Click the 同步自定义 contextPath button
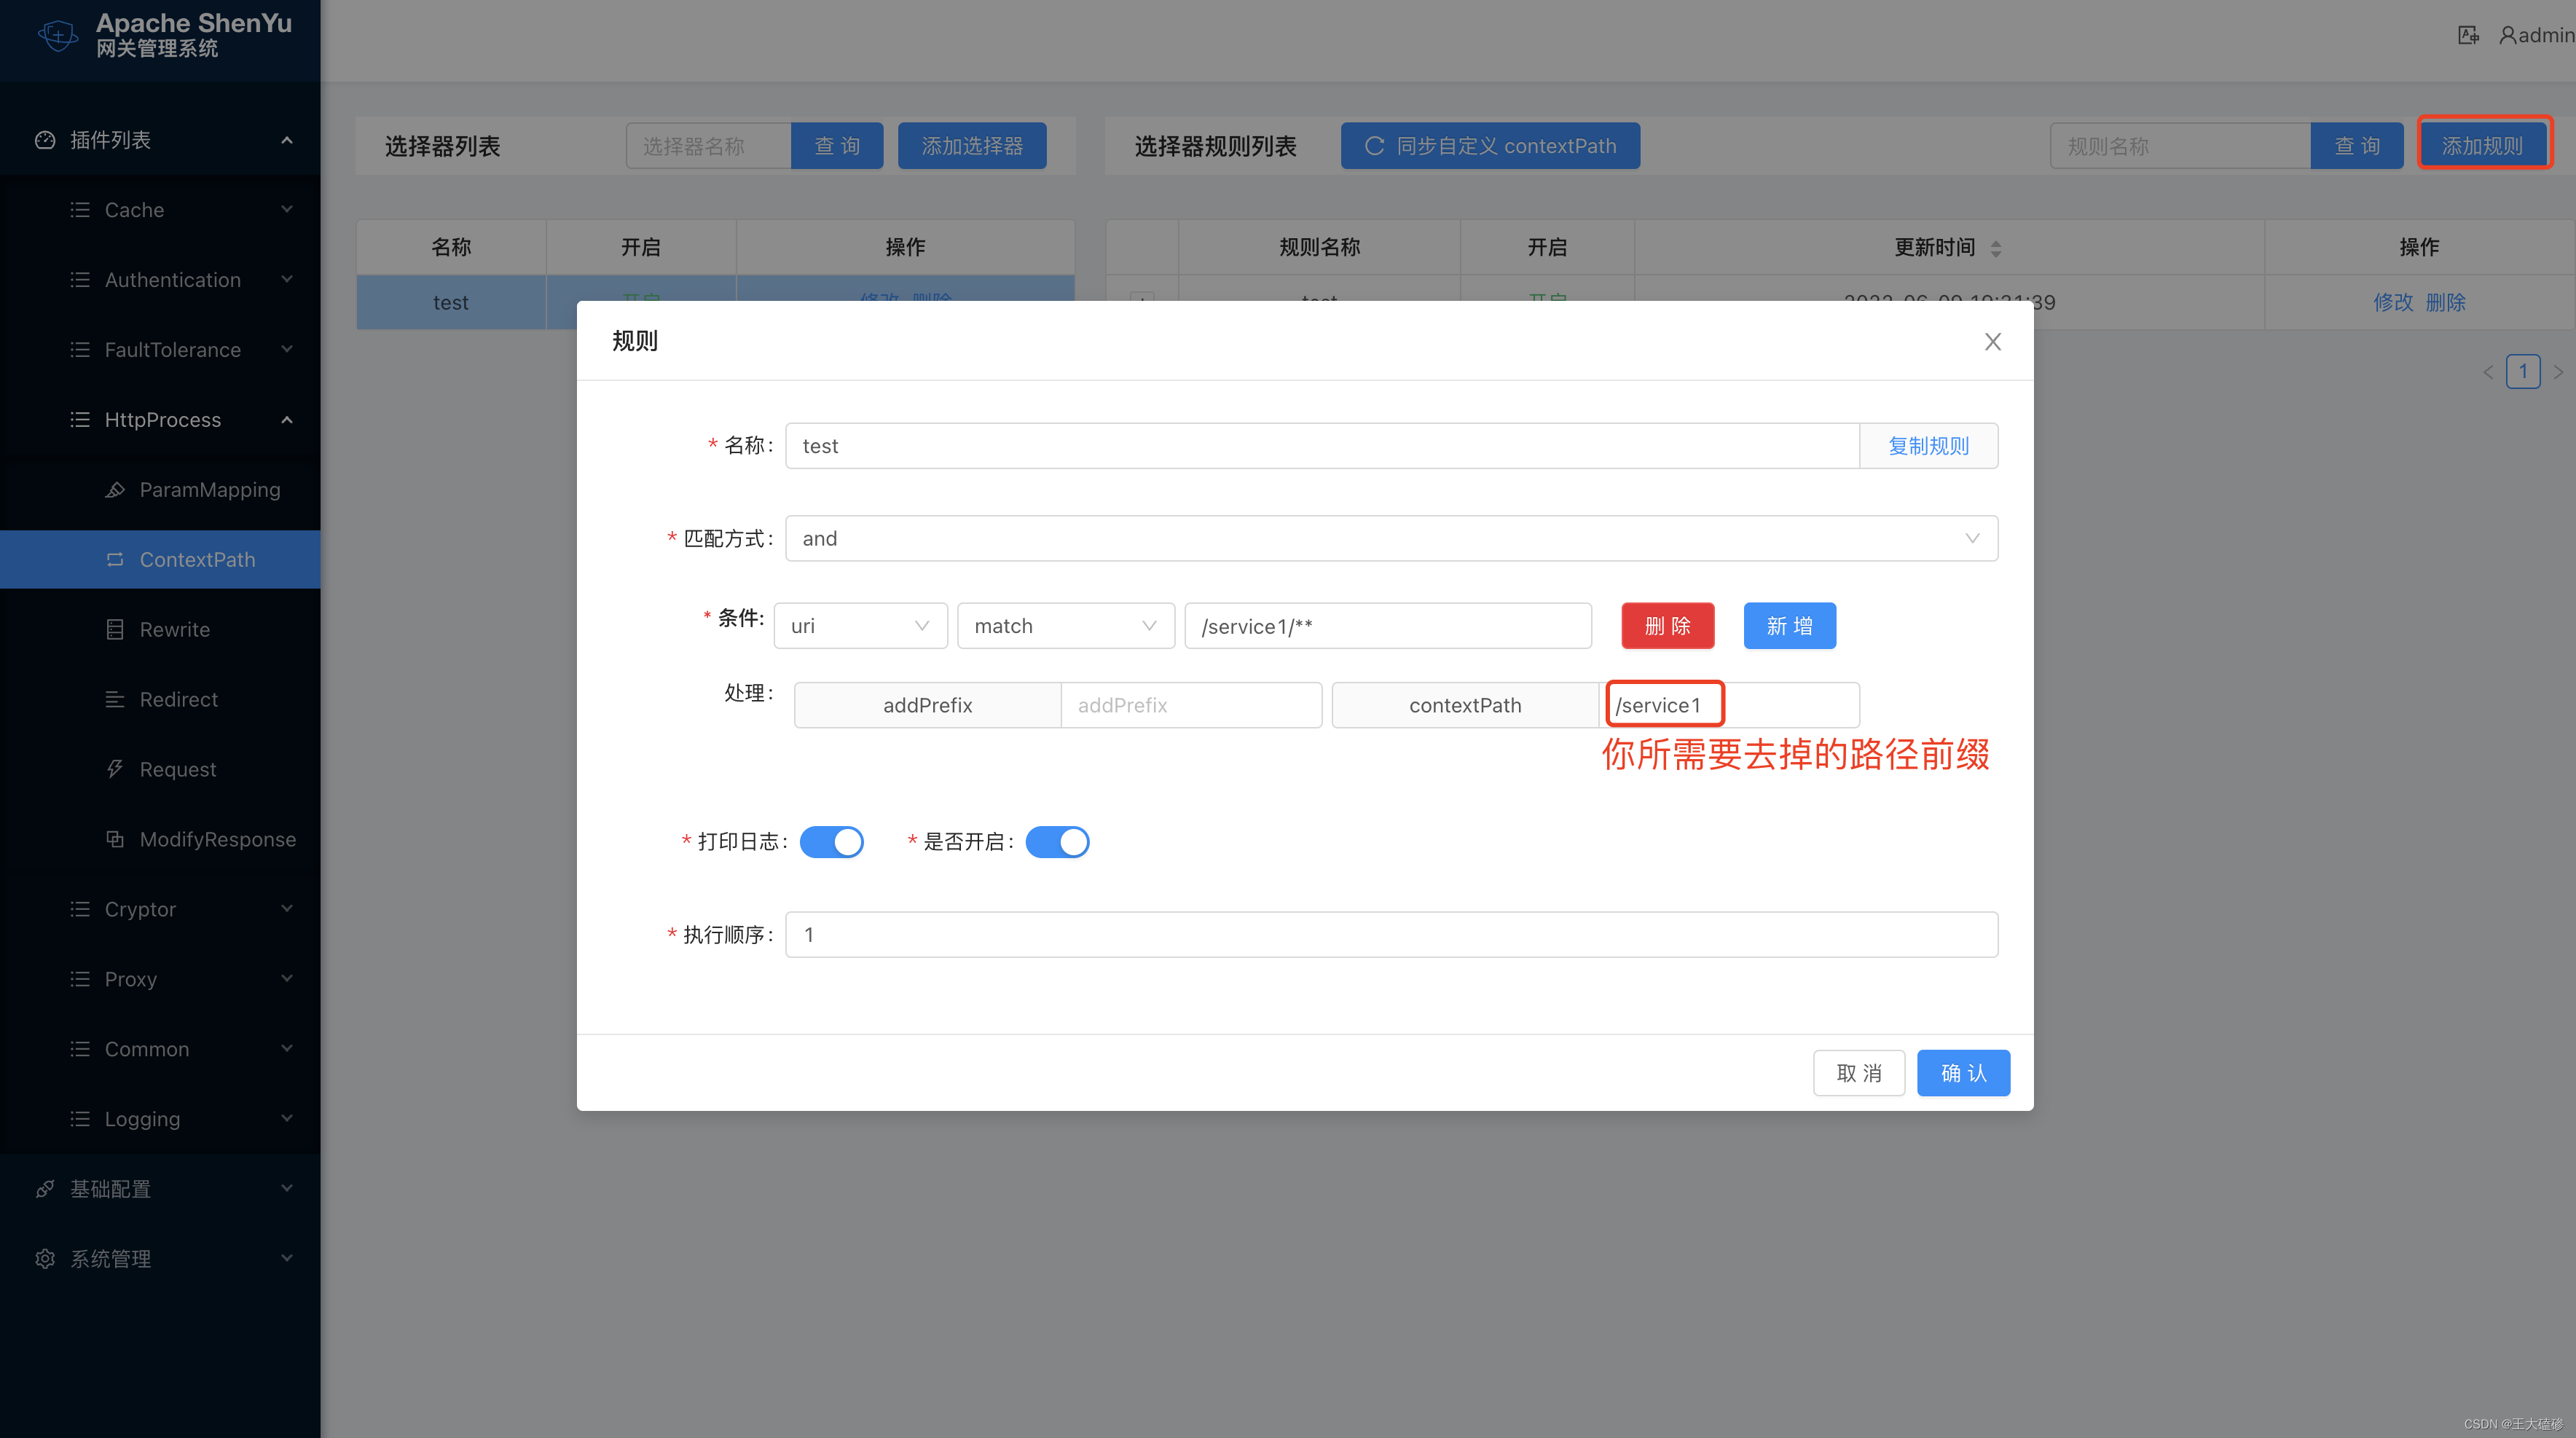2576x1438 pixels. click(1490, 146)
